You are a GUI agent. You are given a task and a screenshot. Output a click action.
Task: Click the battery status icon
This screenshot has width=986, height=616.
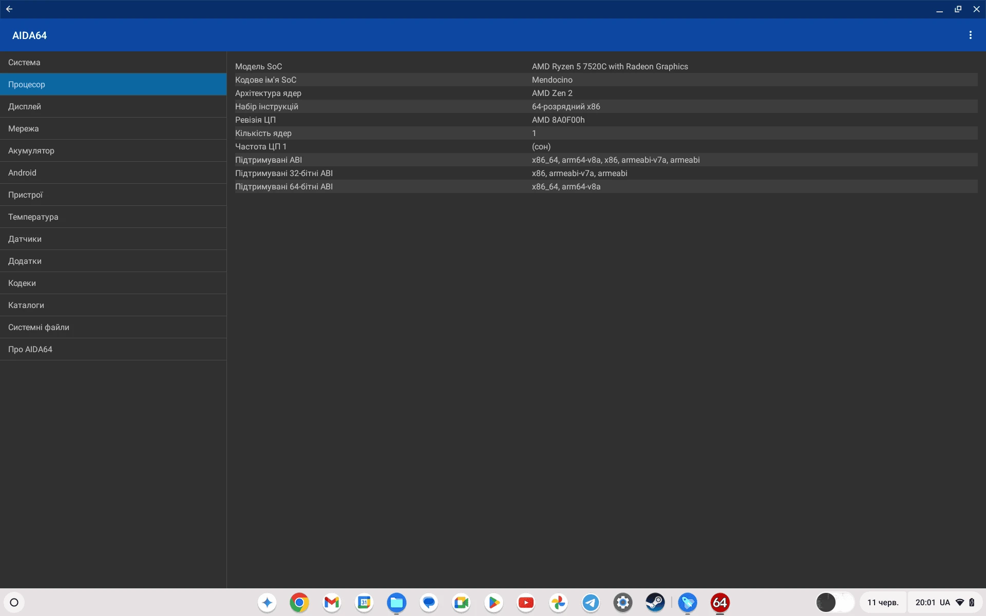pyautogui.click(x=972, y=602)
